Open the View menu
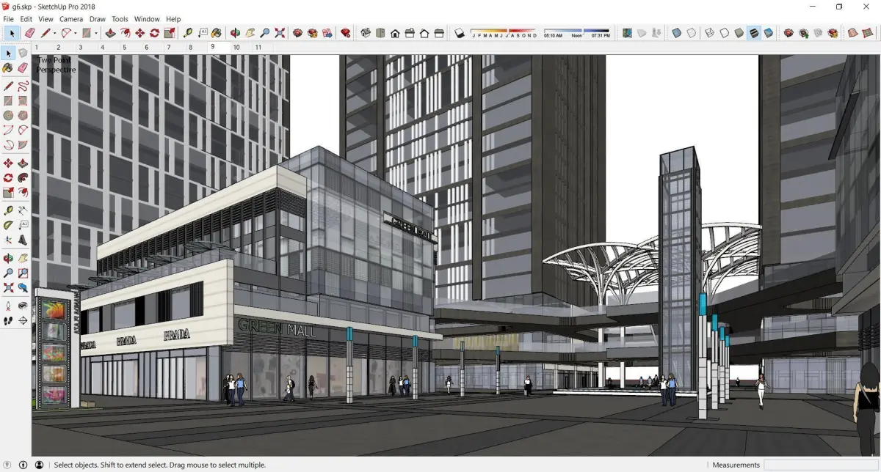 [x=46, y=19]
